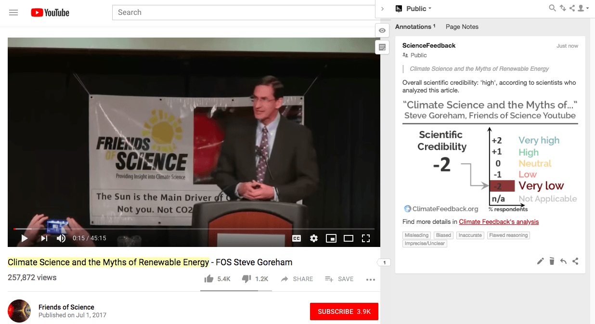Viewport: 595px width, 324px height.
Task: Toggle closed captions on the video
Action: (x=297, y=238)
